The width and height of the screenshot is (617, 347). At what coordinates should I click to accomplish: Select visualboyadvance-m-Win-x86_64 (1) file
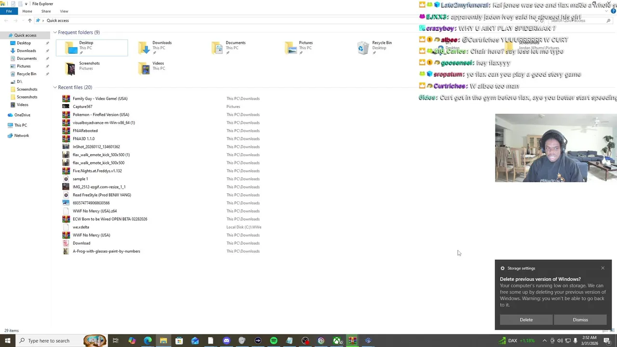[x=104, y=122]
